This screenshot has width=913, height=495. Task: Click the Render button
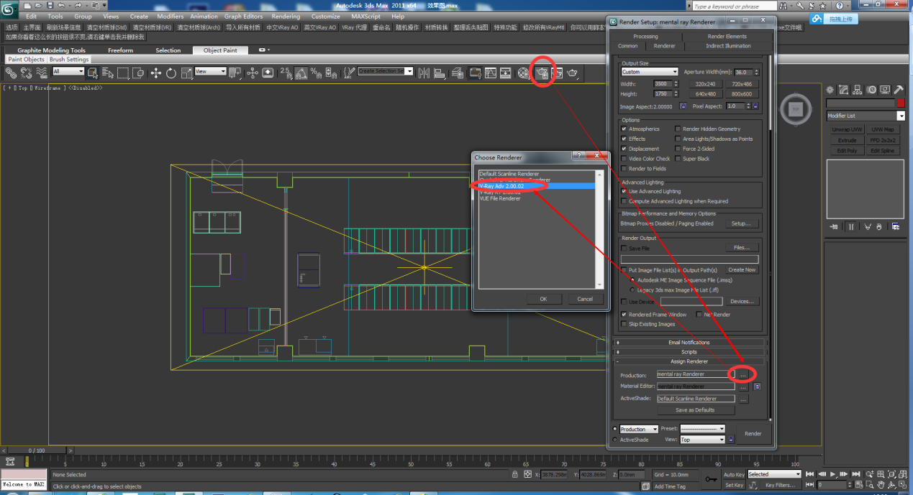coord(753,434)
